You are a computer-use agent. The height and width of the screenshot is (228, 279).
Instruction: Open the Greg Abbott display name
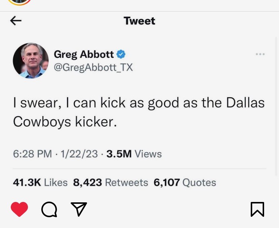point(84,54)
